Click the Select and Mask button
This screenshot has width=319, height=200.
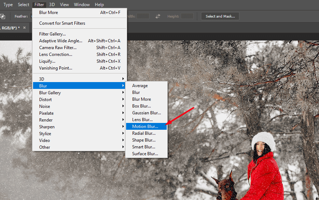[220, 16]
